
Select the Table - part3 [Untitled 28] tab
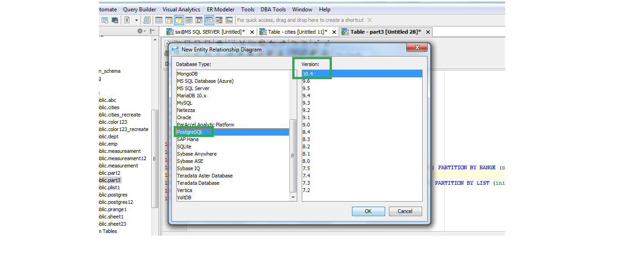[x=386, y=32]
